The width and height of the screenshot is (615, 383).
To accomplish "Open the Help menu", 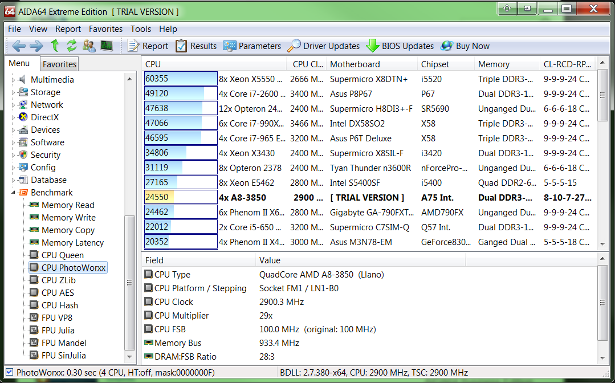I will pyautogui.click(x=168, y=29).
